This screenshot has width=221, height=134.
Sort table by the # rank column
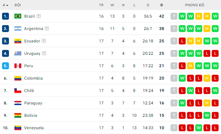click(x=5, y=5)
